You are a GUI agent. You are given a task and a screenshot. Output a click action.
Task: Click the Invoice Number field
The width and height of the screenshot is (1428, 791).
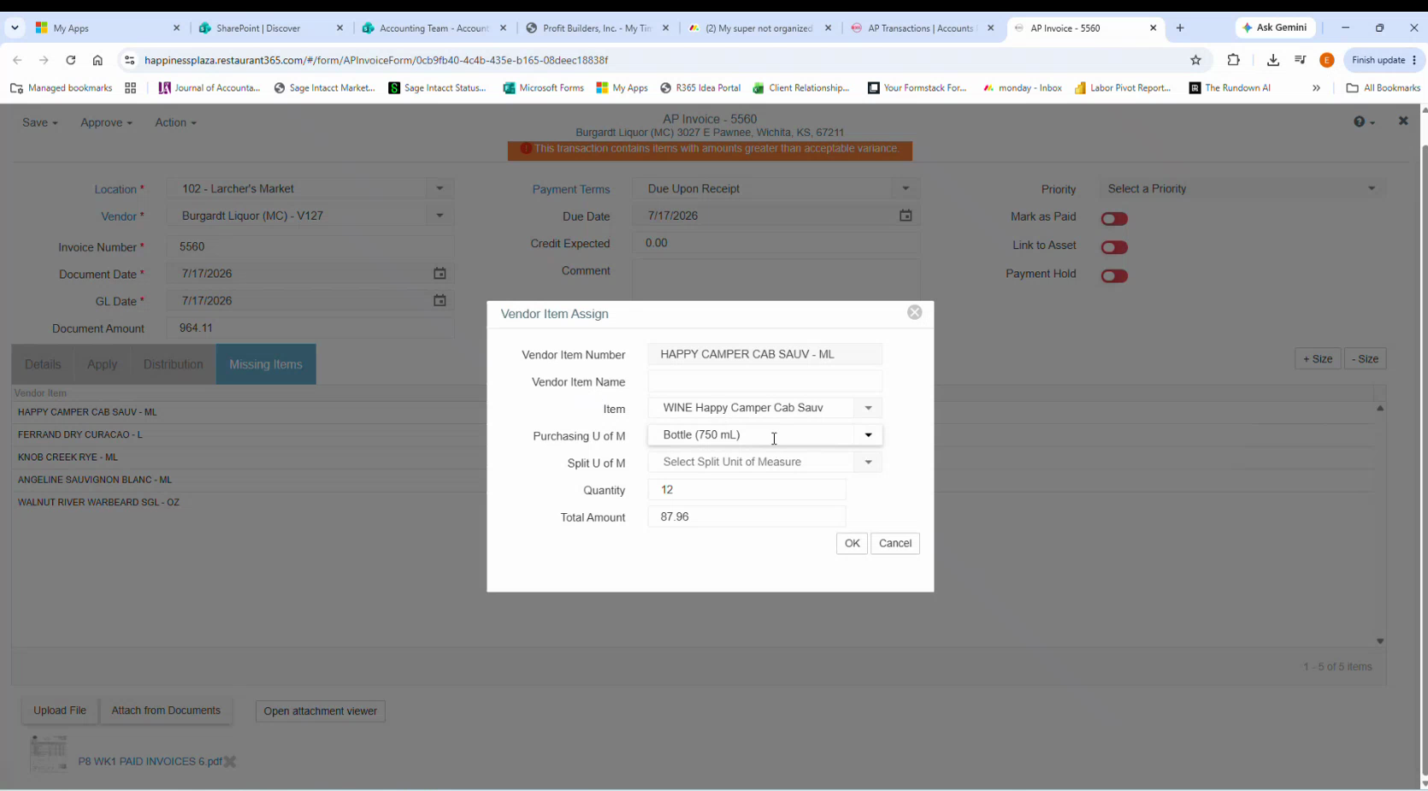pyautogui.click(x=310, y=246)
